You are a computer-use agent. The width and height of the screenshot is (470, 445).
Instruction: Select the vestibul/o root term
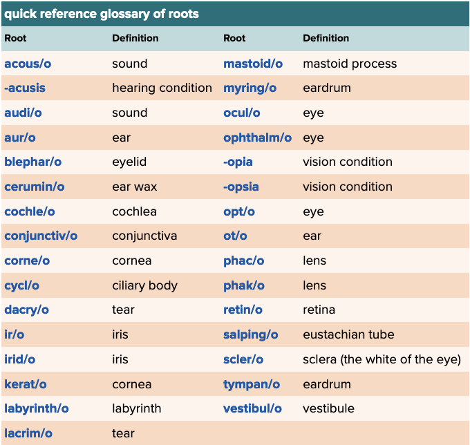(x=252, y=409)
